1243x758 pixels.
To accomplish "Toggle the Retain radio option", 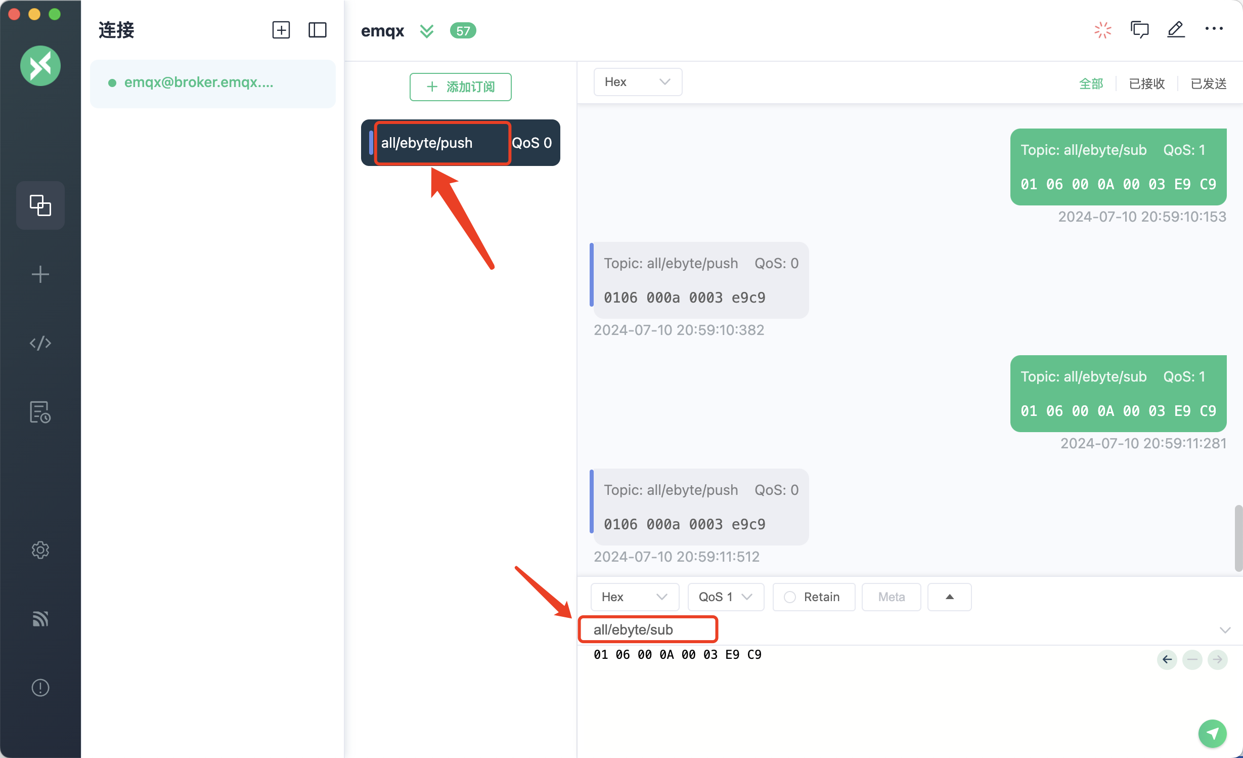I will (789, 597).
